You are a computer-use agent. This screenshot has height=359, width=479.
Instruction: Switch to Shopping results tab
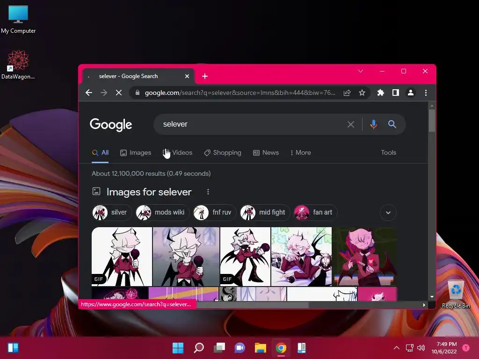pyautogui.click(x=222, y=153)
